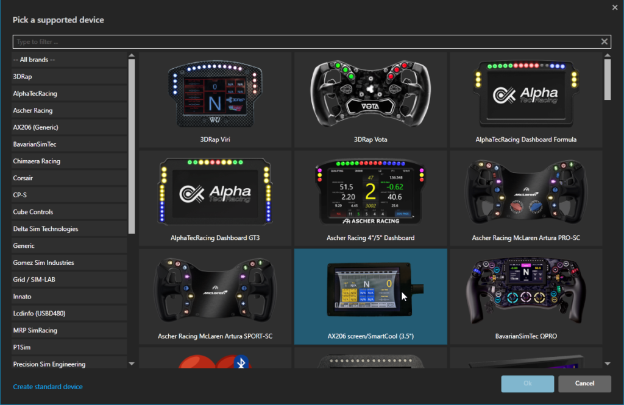Select Grid / SIM-LAB brand filter
Image resolution: width=624 pixels, height=405 pixels.
click(35, 280)
